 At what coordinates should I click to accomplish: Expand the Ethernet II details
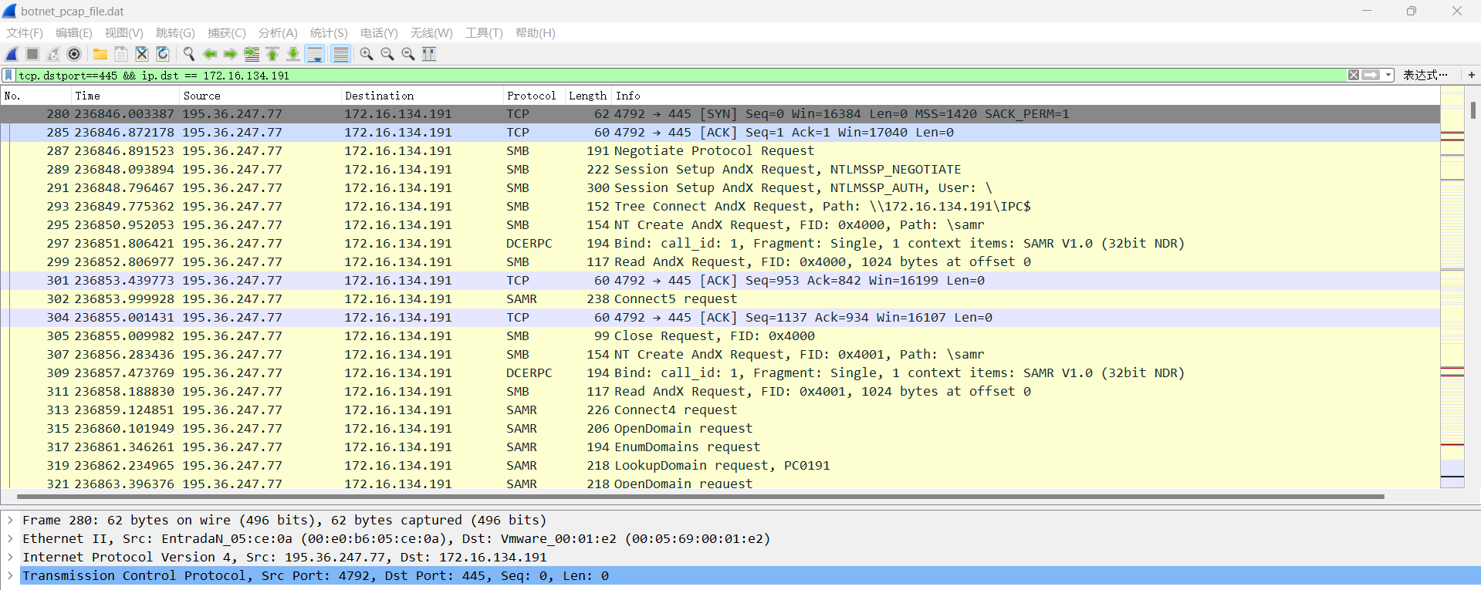(x=10, y=538)
